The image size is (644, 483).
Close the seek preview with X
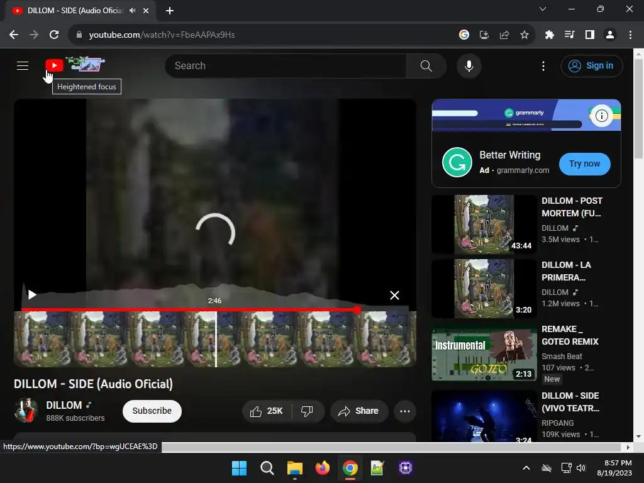pos(394,296)
